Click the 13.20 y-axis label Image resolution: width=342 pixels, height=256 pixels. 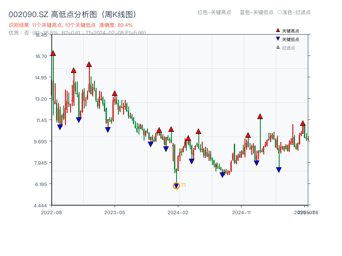pos(41,99)
